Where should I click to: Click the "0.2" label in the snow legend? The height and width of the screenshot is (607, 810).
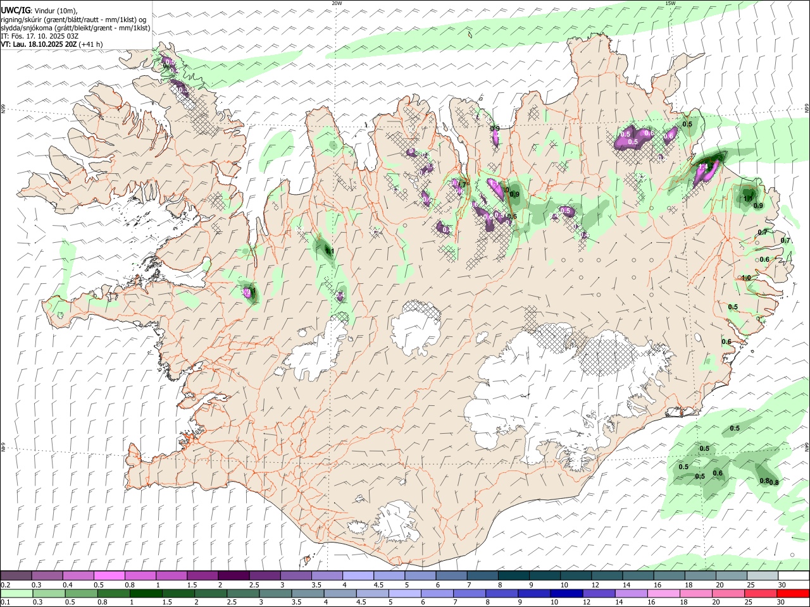[x=5, y=585]
